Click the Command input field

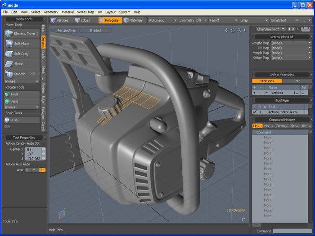(x=291, y=231)
